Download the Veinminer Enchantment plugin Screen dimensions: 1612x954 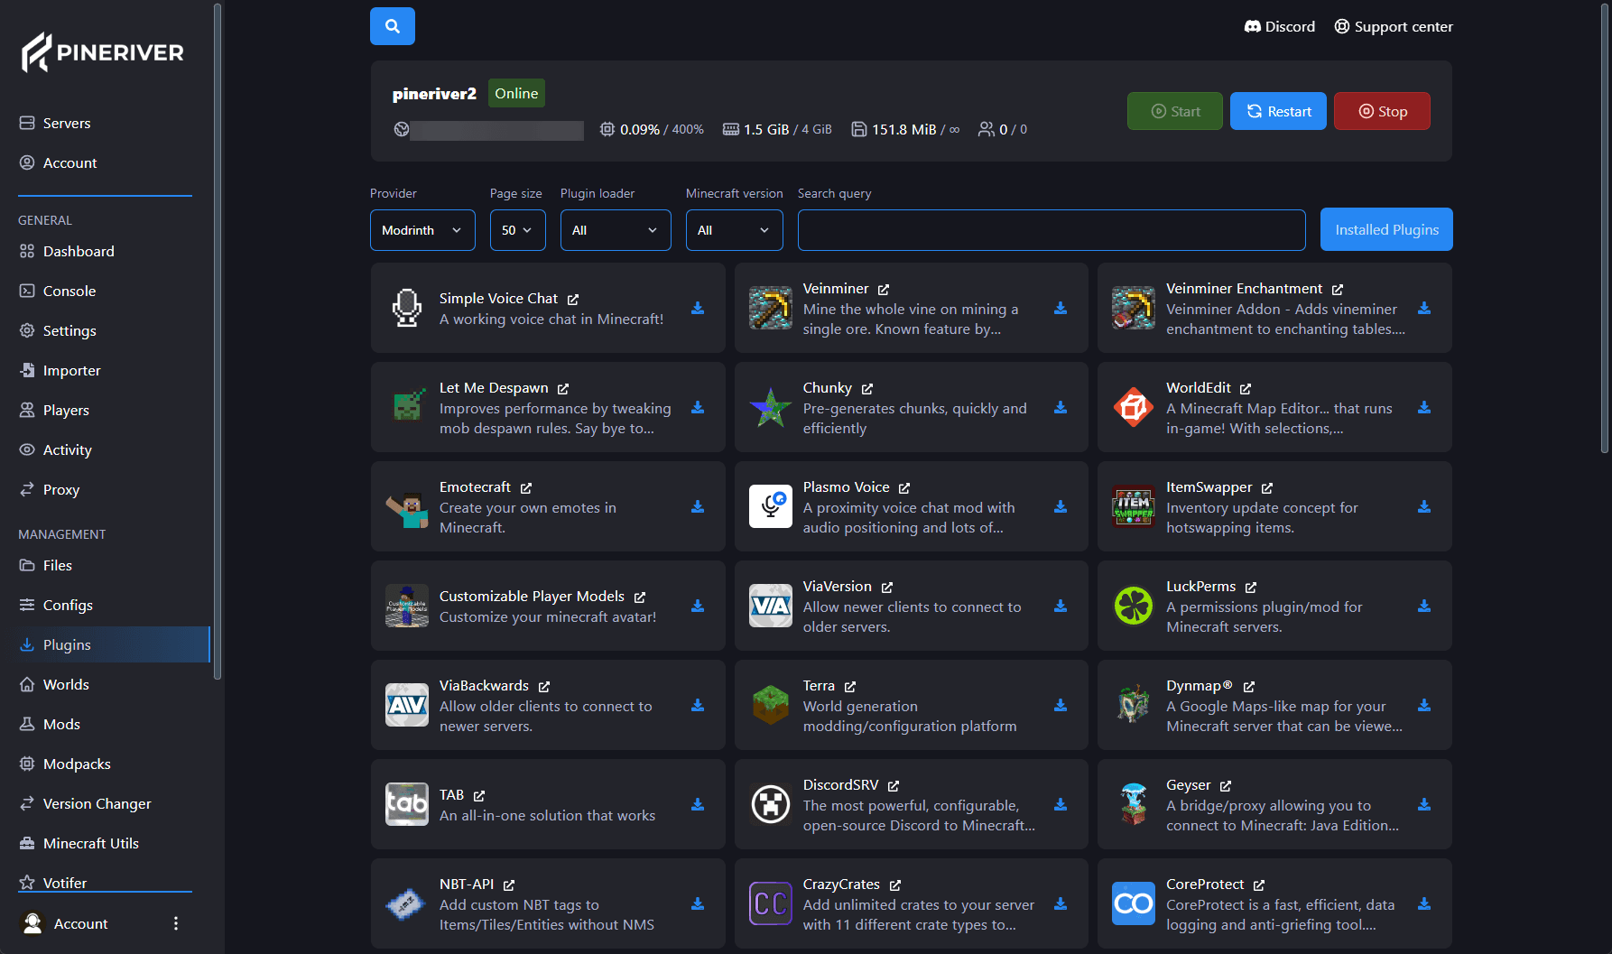[x=1424, y=309]
